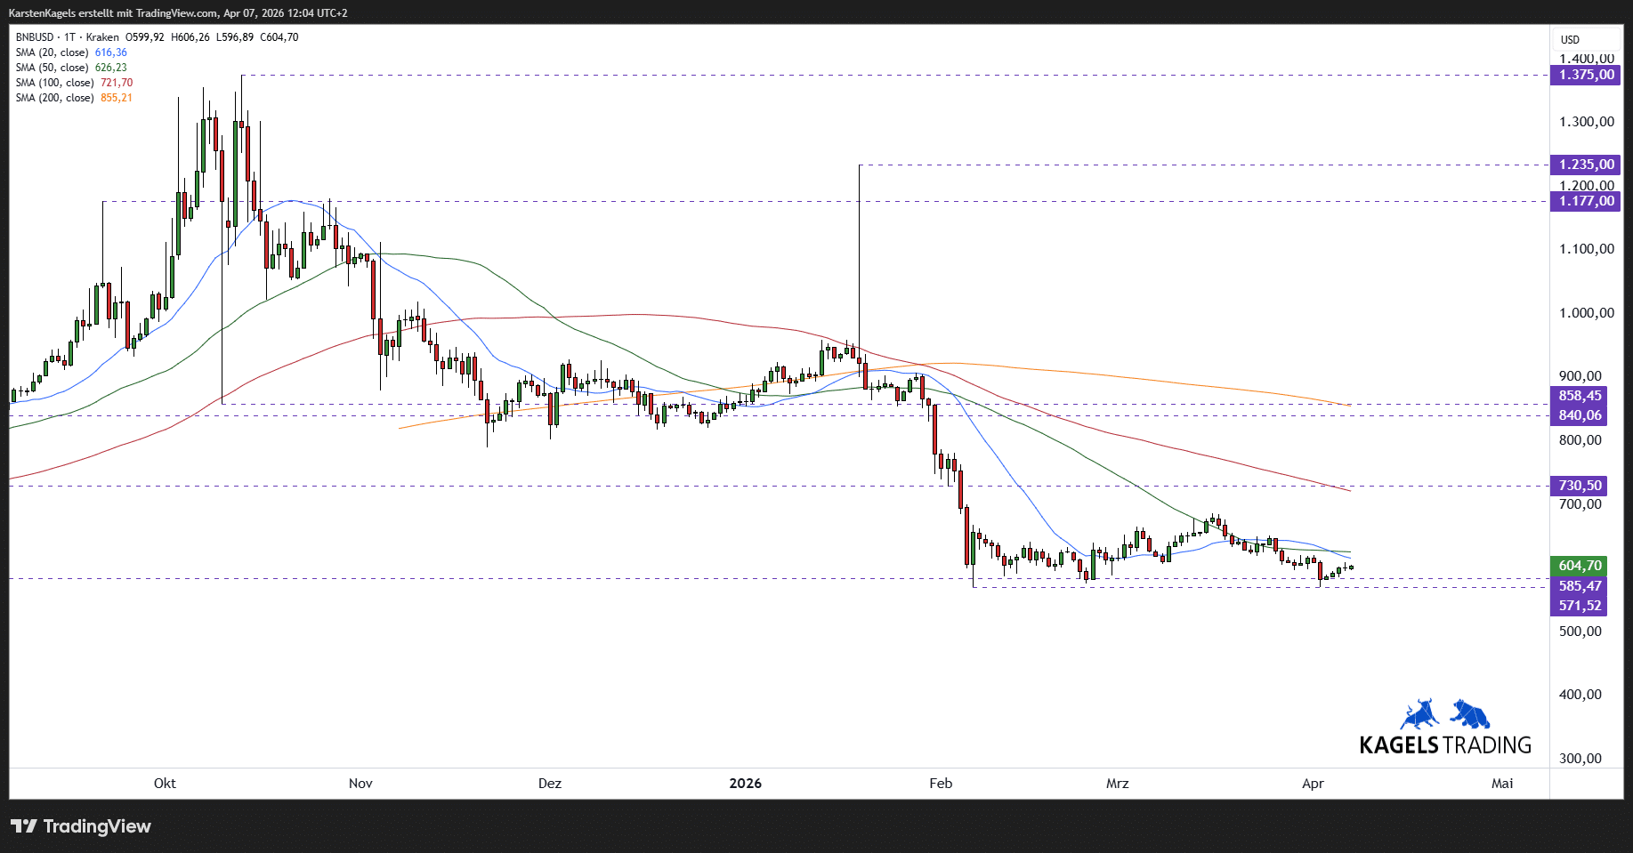Click the 1.235,00 price level label
The width and height of the screenshot is (1633, 853).
click(1585, 165)
